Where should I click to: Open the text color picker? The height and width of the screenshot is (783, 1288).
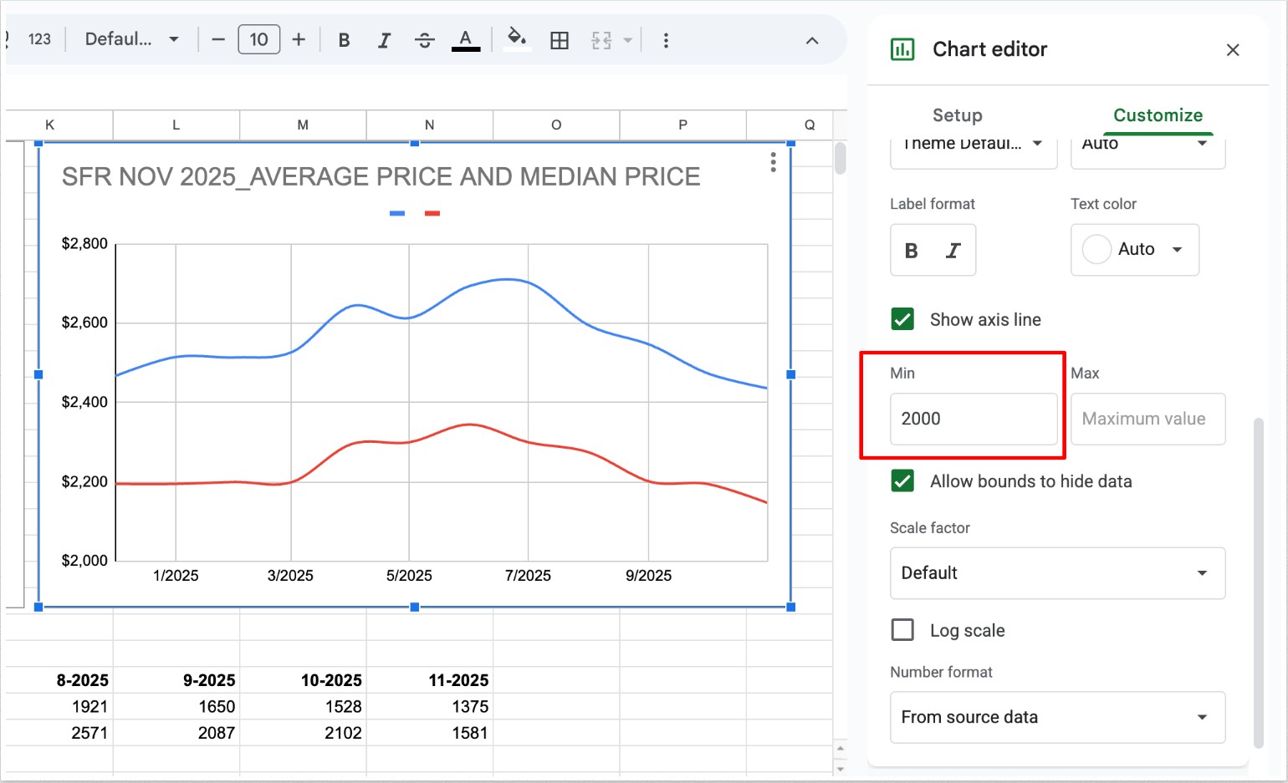(466, 40)
